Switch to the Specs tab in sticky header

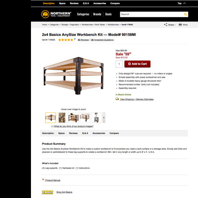pyautogui.click(x=62, y=3)
